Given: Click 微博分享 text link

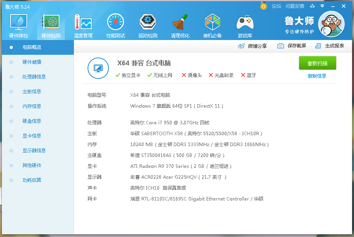Looking at the screenshot, I should [258, 46].
